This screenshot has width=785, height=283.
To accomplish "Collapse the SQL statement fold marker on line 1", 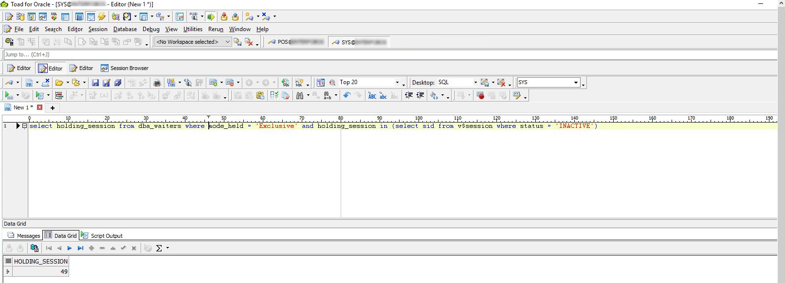I will (24, 126).
